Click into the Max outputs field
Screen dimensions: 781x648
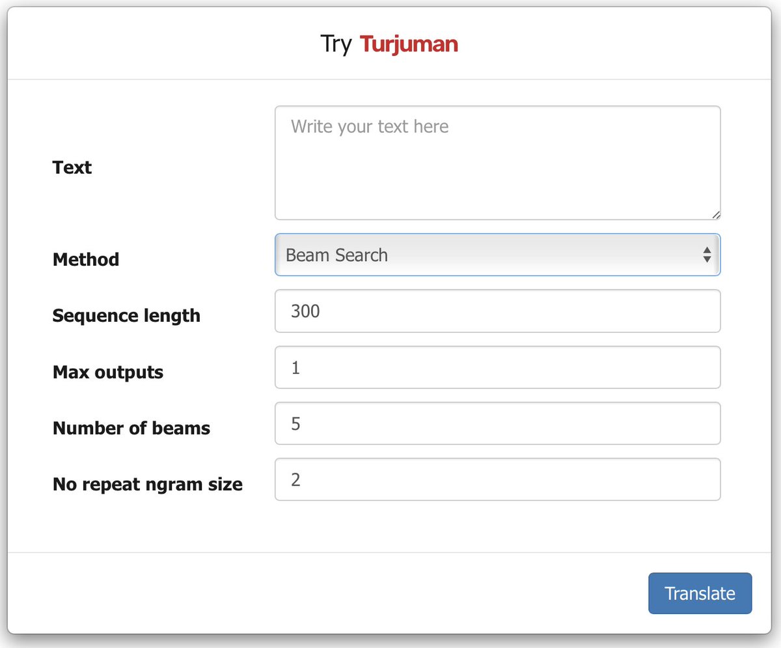497,367
